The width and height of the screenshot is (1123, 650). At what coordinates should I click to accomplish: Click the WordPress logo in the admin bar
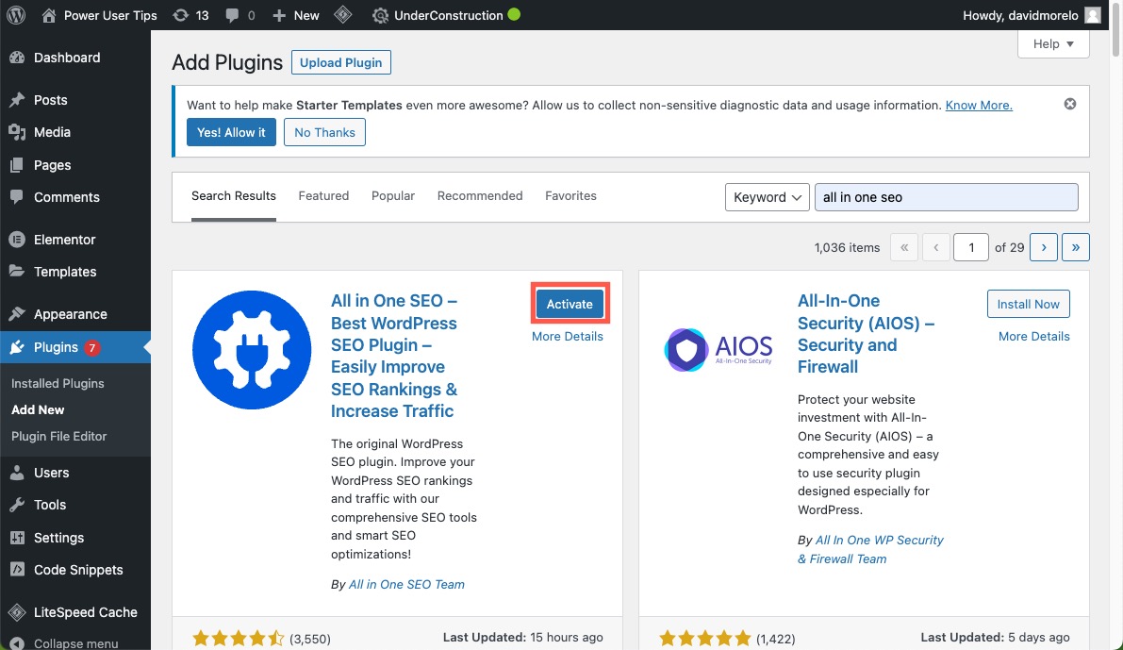15,14
